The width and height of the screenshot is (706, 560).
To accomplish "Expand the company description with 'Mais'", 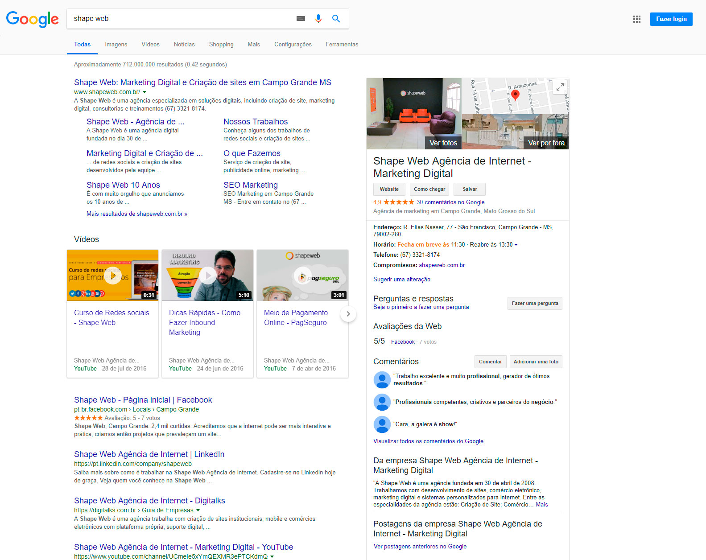I will pos(542,505).
